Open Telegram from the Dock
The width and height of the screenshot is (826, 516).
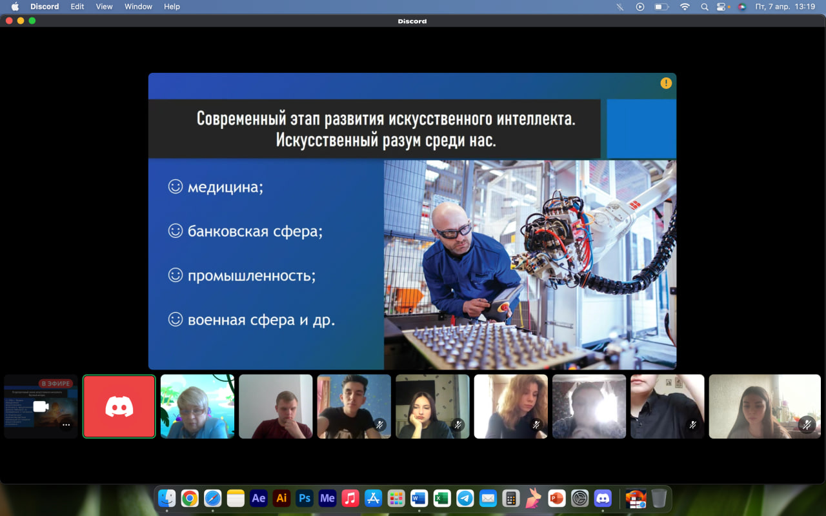pyautogui.click(x=465, y=498)
